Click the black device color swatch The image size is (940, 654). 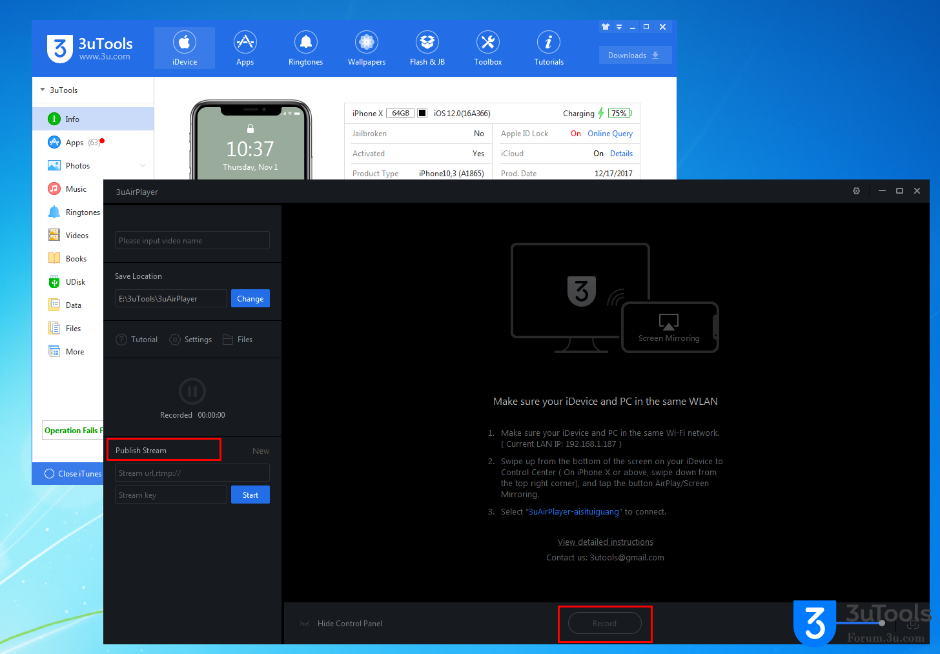click(422, 113)
